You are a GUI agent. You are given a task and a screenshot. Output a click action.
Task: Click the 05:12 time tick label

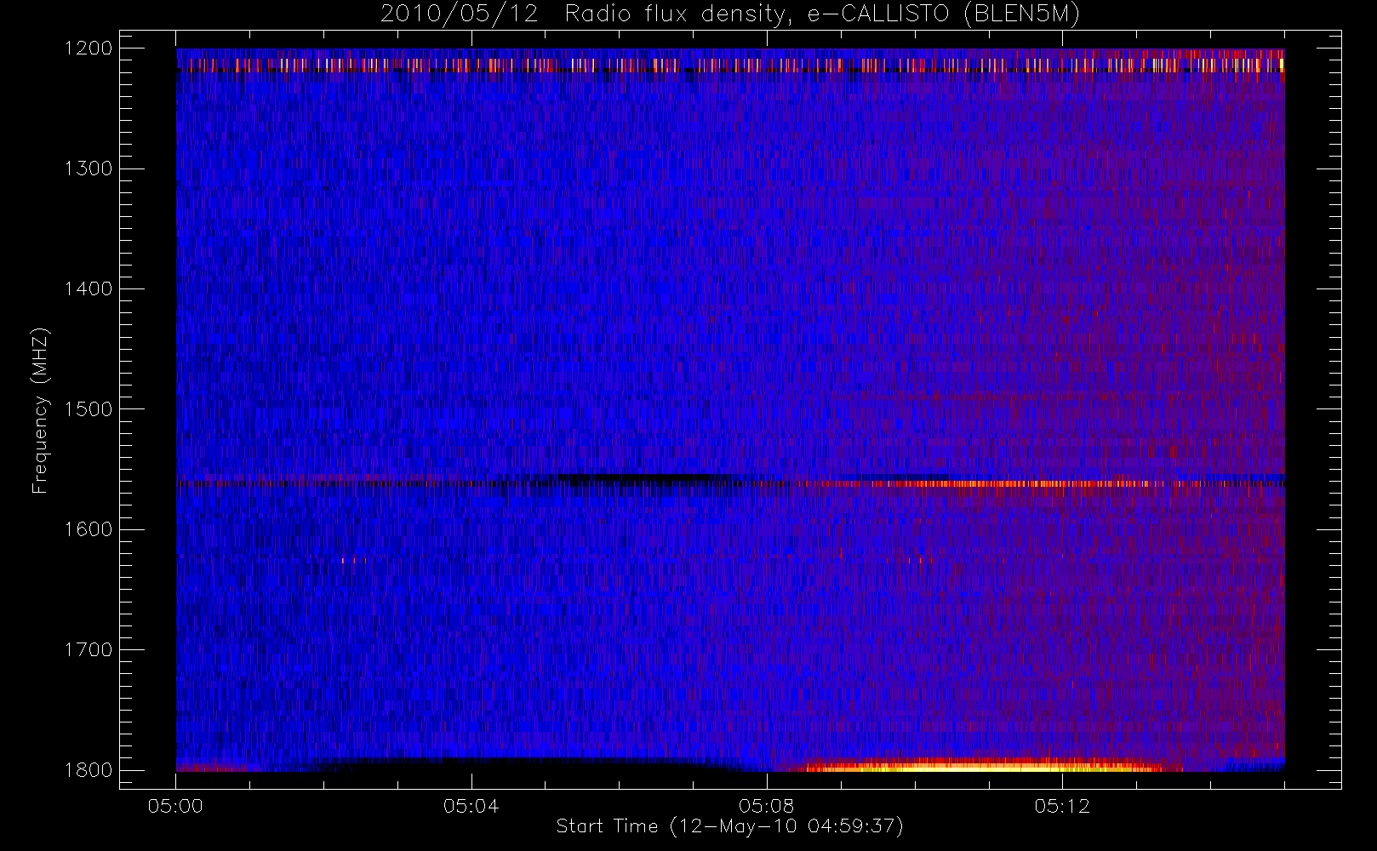[x=1062, y=806]
